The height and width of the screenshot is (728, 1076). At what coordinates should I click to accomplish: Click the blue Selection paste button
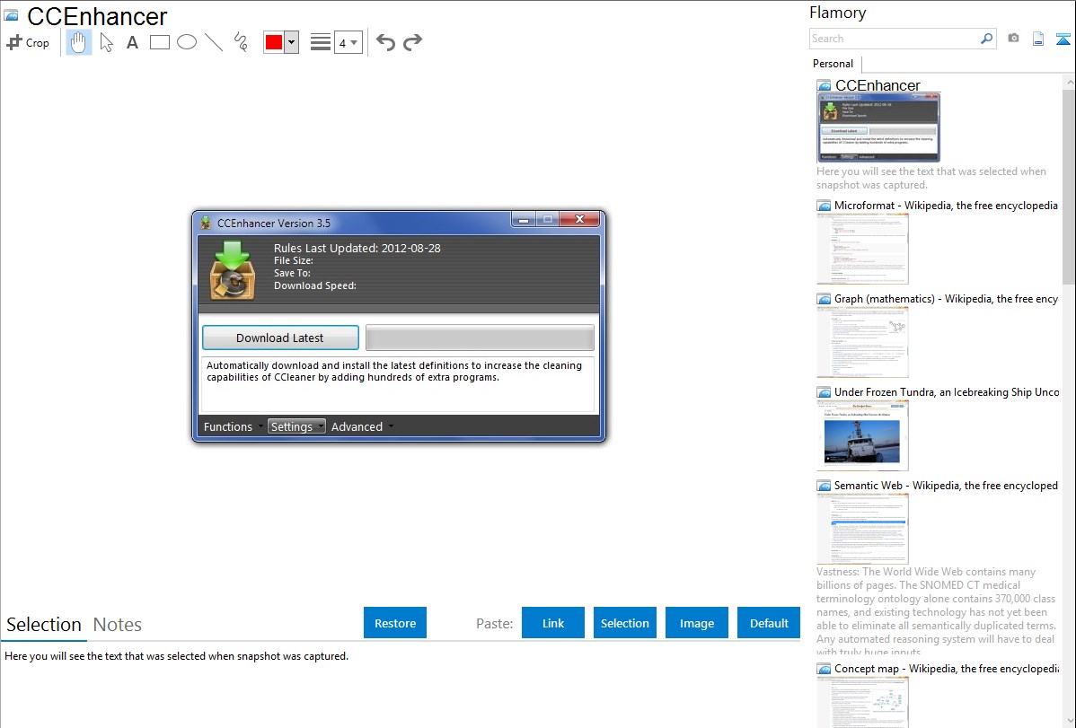pyautogui.click(x=624, y=623)
